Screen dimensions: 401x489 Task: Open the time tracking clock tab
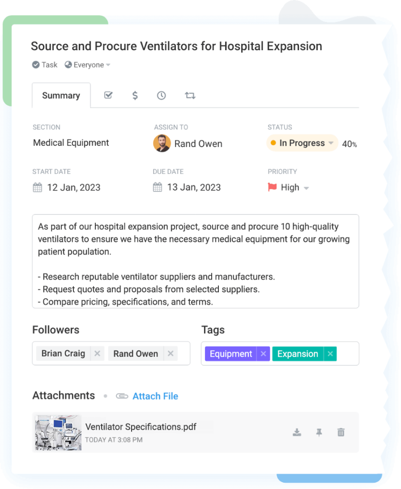162,95
